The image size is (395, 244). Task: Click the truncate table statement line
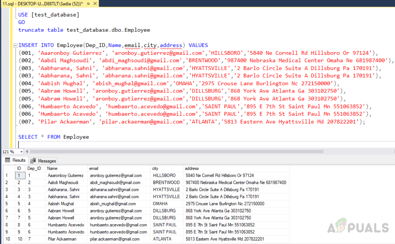[84, 30]
